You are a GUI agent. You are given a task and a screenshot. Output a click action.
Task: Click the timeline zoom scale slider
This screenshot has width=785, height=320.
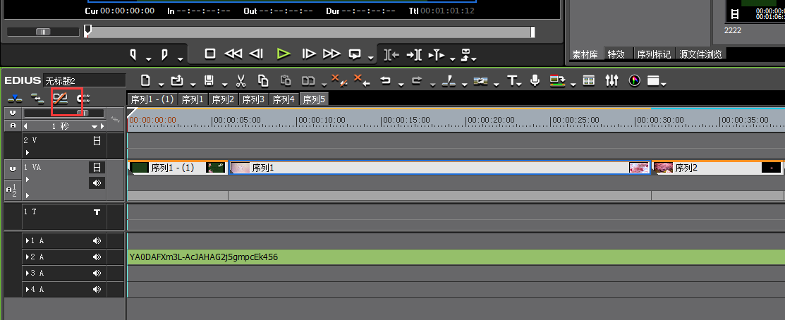63,113
